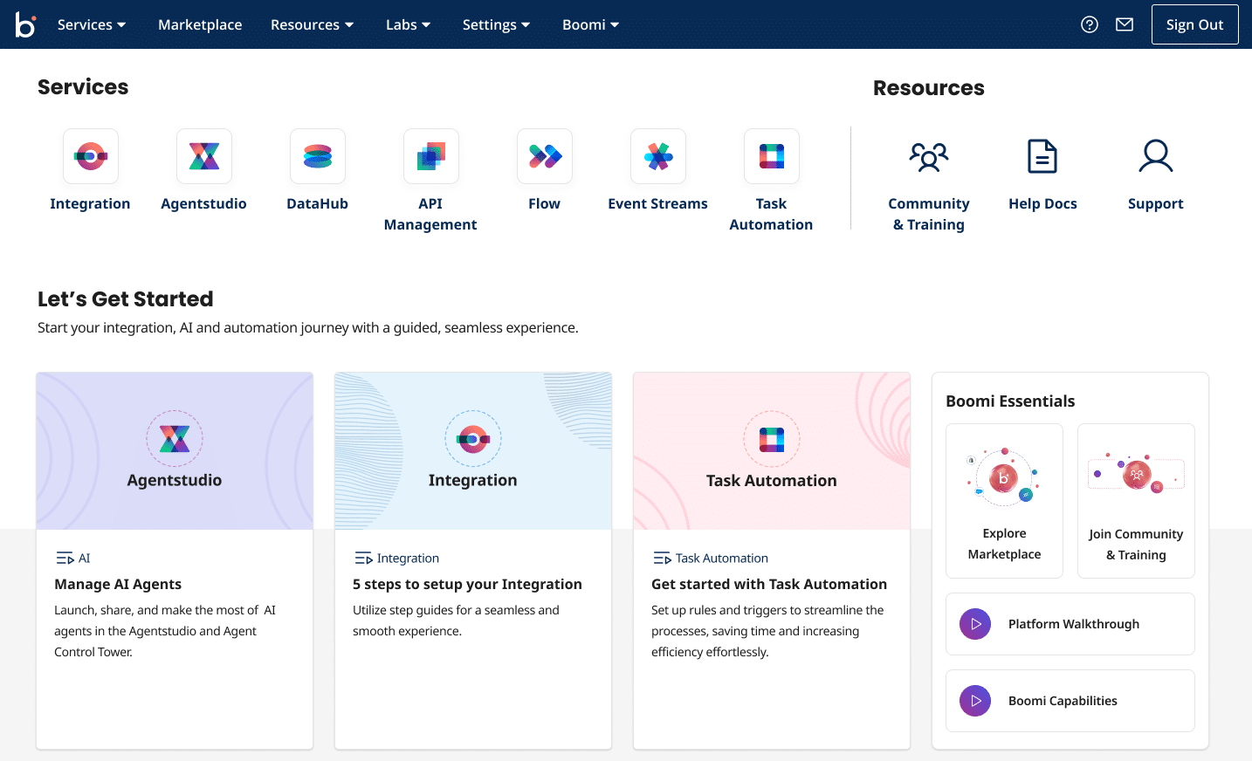Click the Support person icon
The width and height of the screenshot is (1252, 761).
point(1156,156)
